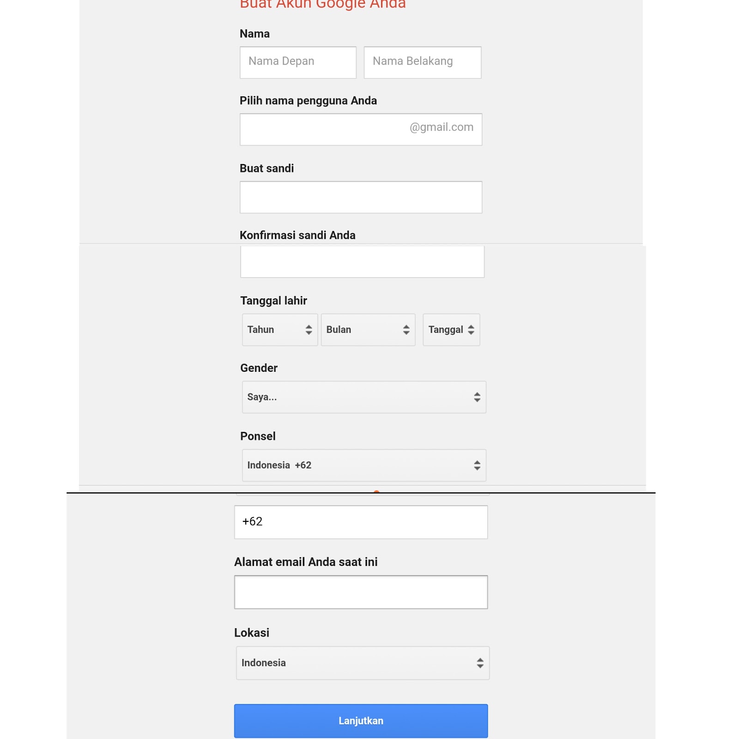Click the Konfirmasi sandi Anda field

(362, 261)
